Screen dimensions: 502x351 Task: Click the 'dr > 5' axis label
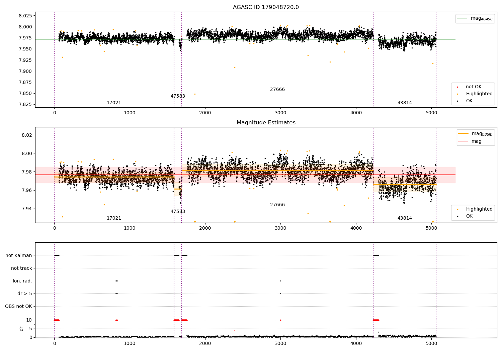[25, 294]
